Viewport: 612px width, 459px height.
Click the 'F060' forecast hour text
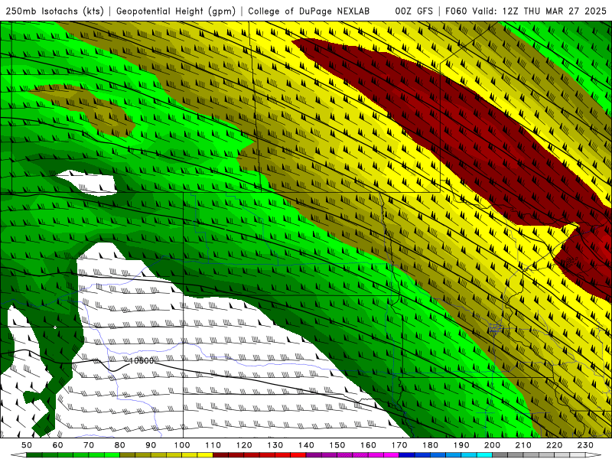point(456,11)
